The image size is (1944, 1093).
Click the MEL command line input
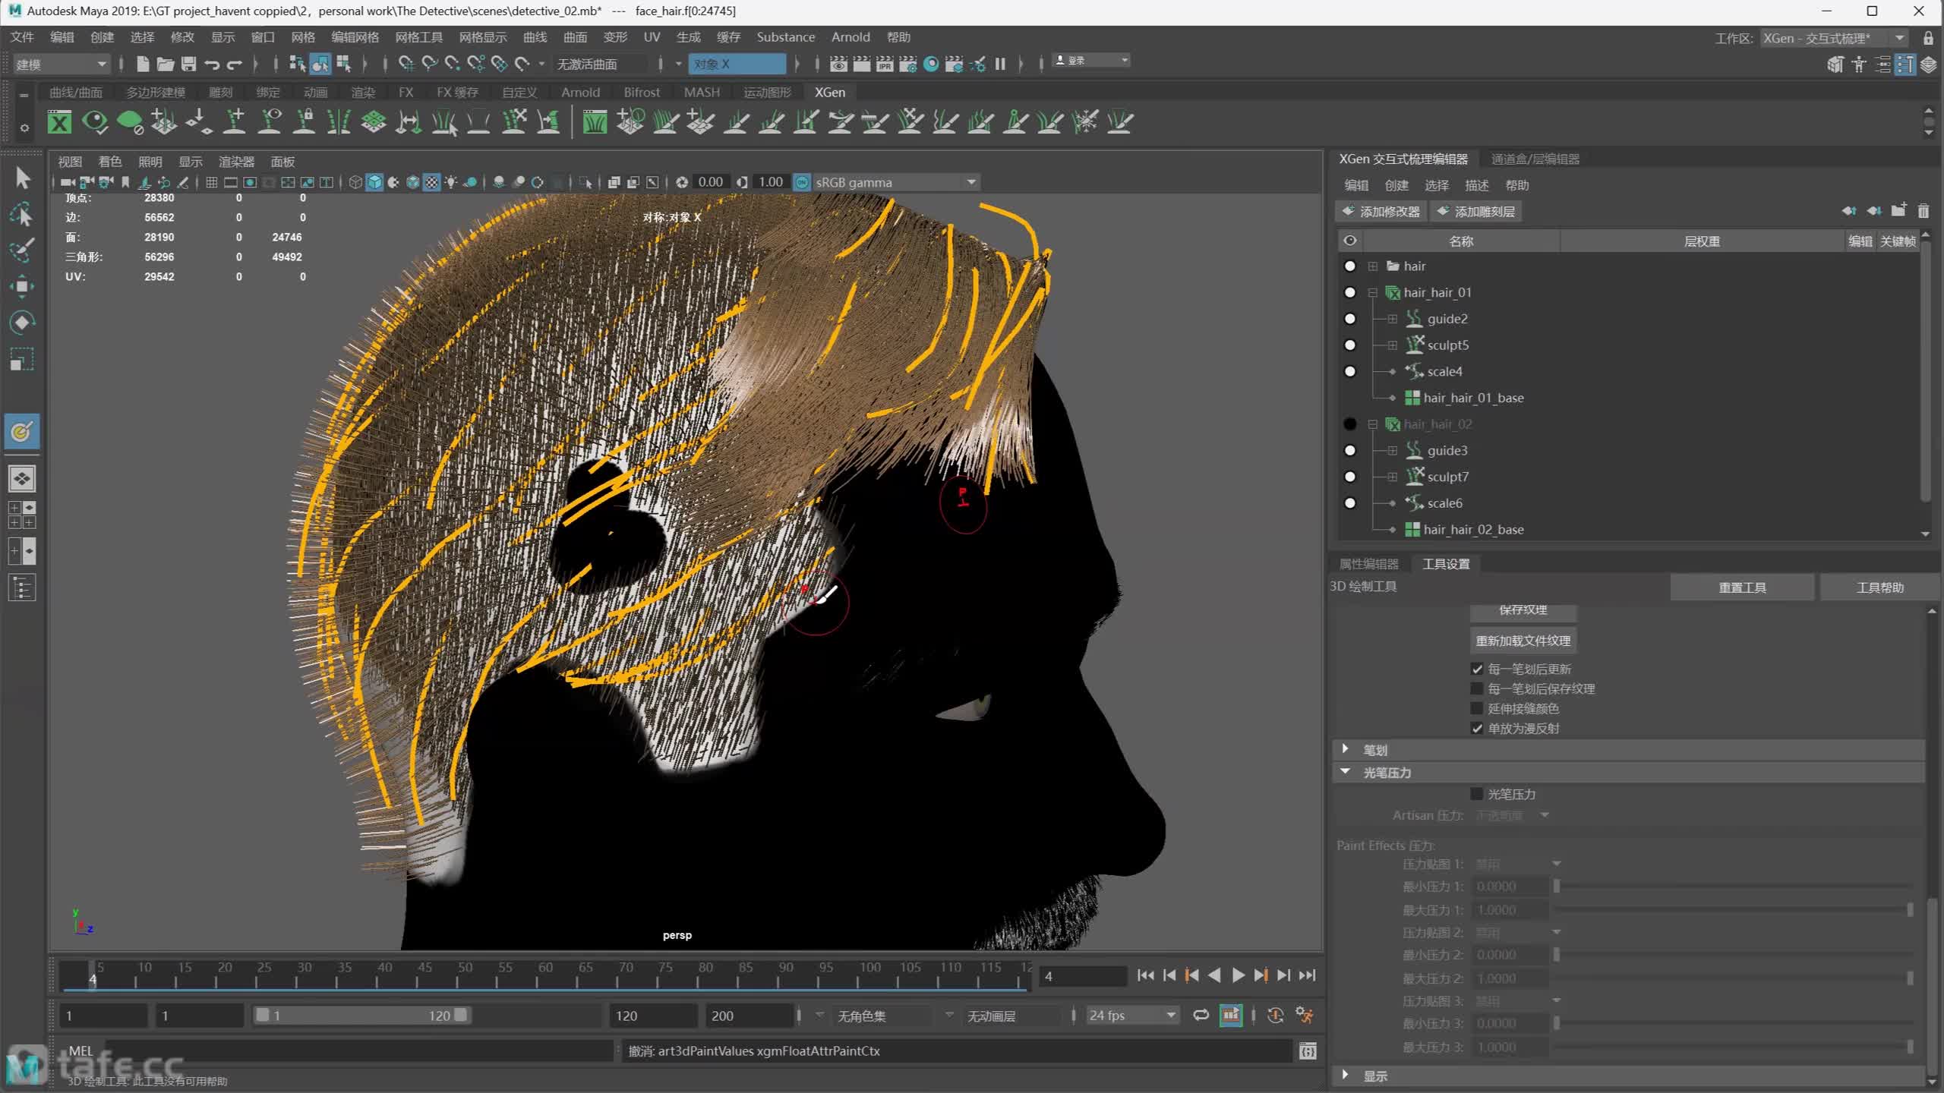point(357,1050)
